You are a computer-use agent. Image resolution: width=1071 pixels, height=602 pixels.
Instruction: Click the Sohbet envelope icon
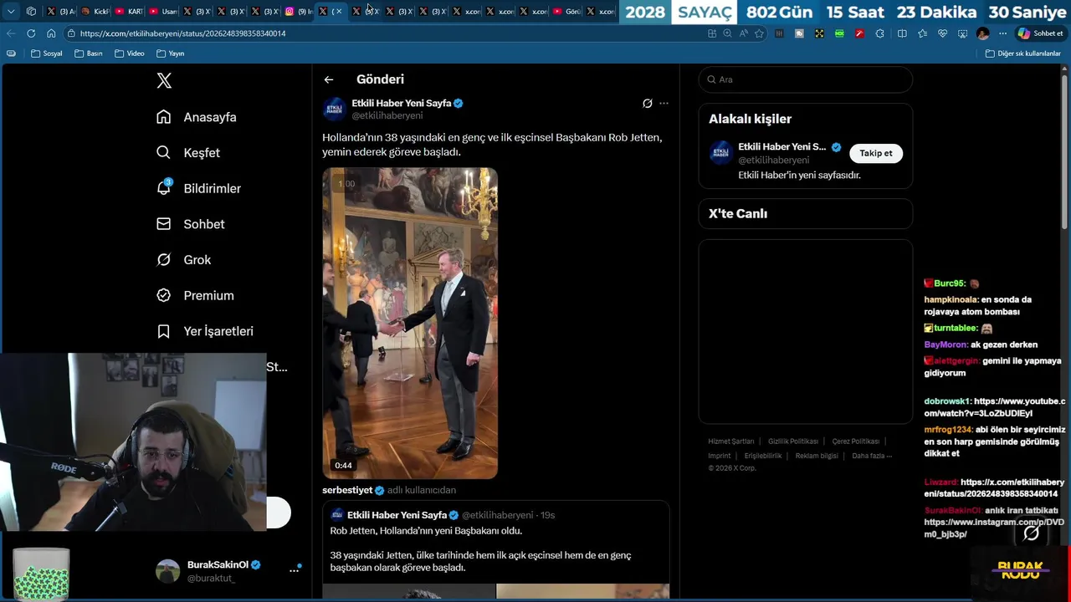(164, 224)
